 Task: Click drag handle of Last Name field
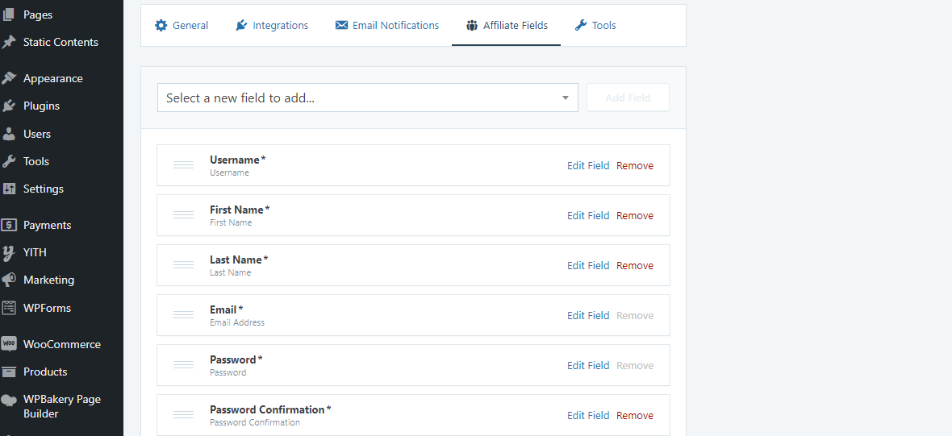tap(183, 265)
